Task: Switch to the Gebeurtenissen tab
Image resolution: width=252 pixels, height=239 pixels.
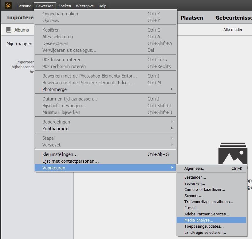Action: point(234,18)
